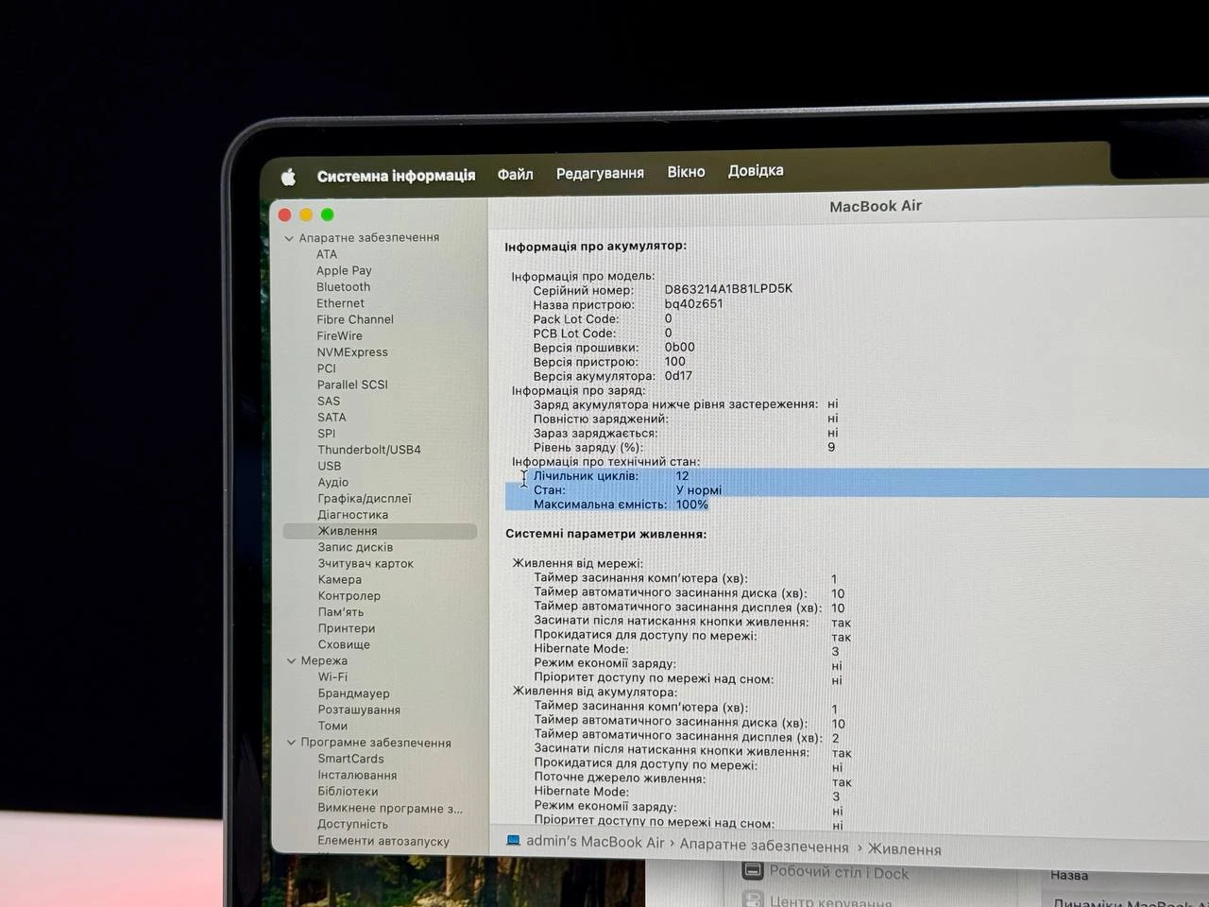Select Діагностика in the sidebar

tap(352, 515)
